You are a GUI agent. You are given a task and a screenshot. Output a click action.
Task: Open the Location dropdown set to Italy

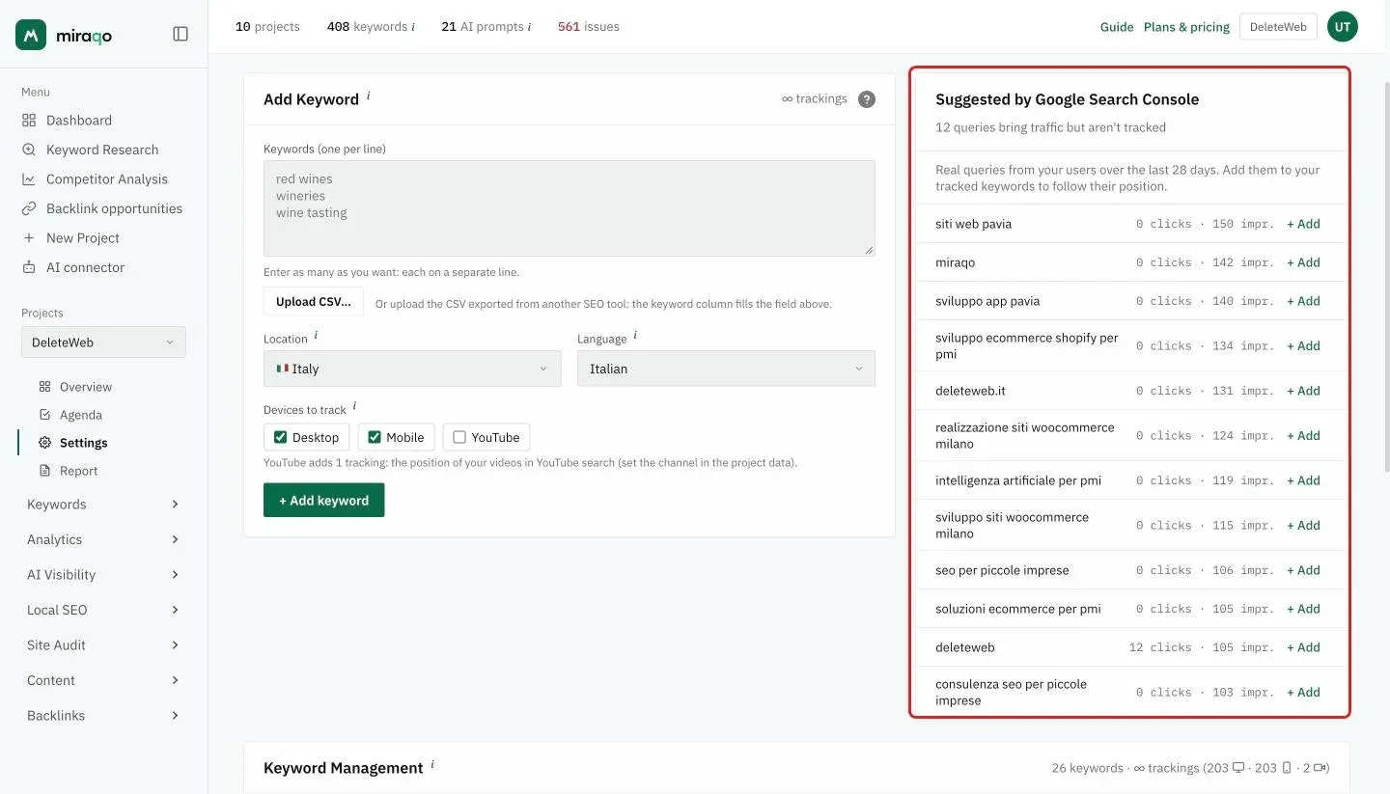click(x=412, y=369)
